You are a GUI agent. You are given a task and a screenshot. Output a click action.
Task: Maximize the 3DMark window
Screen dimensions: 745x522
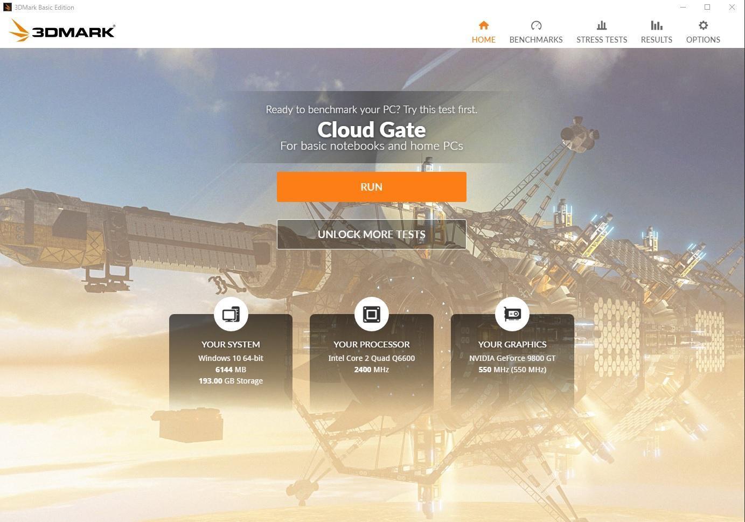[x=707, y=8]
